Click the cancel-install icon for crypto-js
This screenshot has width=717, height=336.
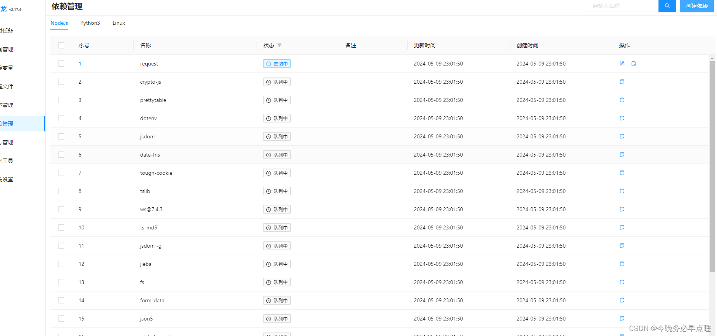coord(622,82)
